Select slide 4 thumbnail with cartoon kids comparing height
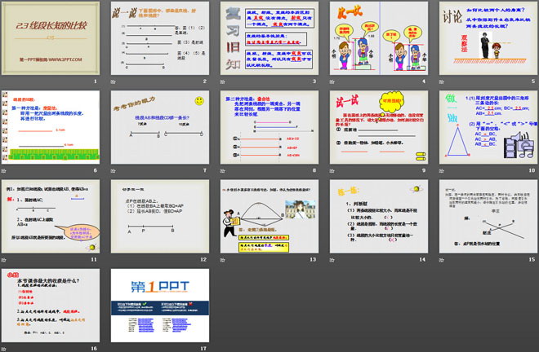This screenshot has height=352, width=539. [x=379, y=38]
